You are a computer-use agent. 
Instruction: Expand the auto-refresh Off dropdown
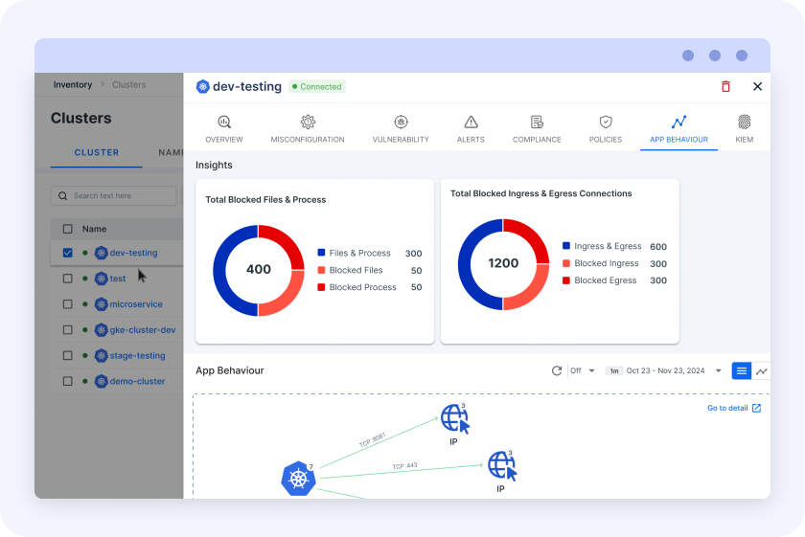pyautogui.click(x=583, y=370)
